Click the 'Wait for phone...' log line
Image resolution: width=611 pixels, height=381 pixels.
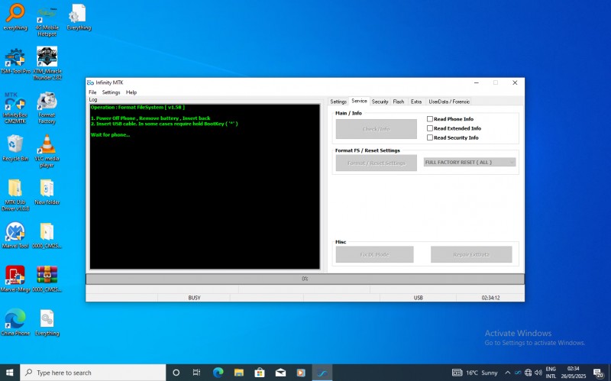(x=110, y=135)
